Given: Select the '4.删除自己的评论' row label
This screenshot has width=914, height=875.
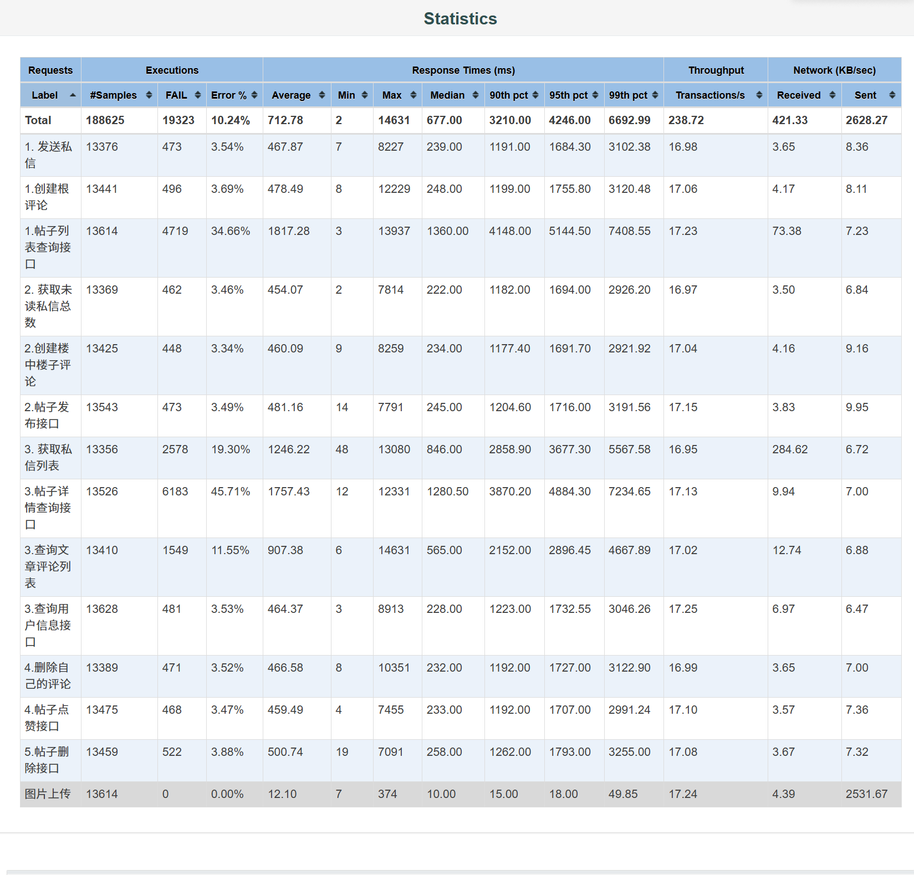Looking at the screenshot, I should pos(48,676).
